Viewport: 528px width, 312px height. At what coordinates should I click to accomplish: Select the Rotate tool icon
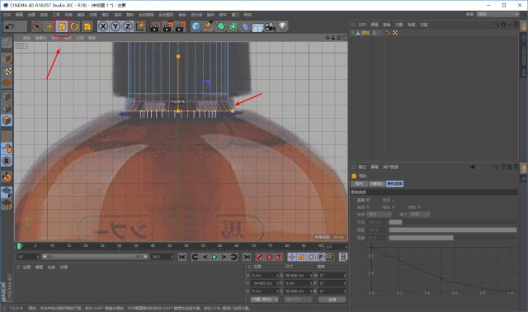[74, 26]
